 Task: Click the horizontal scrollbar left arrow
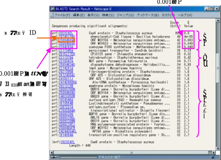52,153
